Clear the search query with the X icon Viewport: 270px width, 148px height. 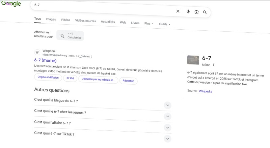(178, 11)
